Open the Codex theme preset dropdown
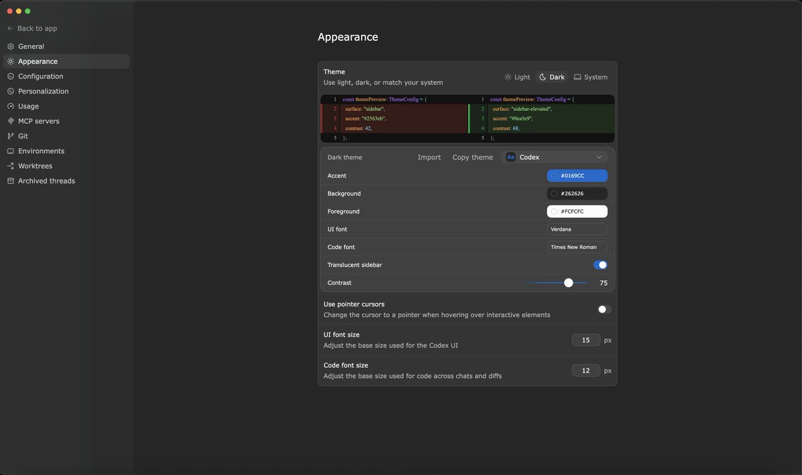 pyautogui.click(x=555, y=157)
